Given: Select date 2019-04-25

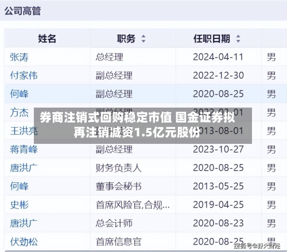Looking at the screenshot, I should 218,205.
